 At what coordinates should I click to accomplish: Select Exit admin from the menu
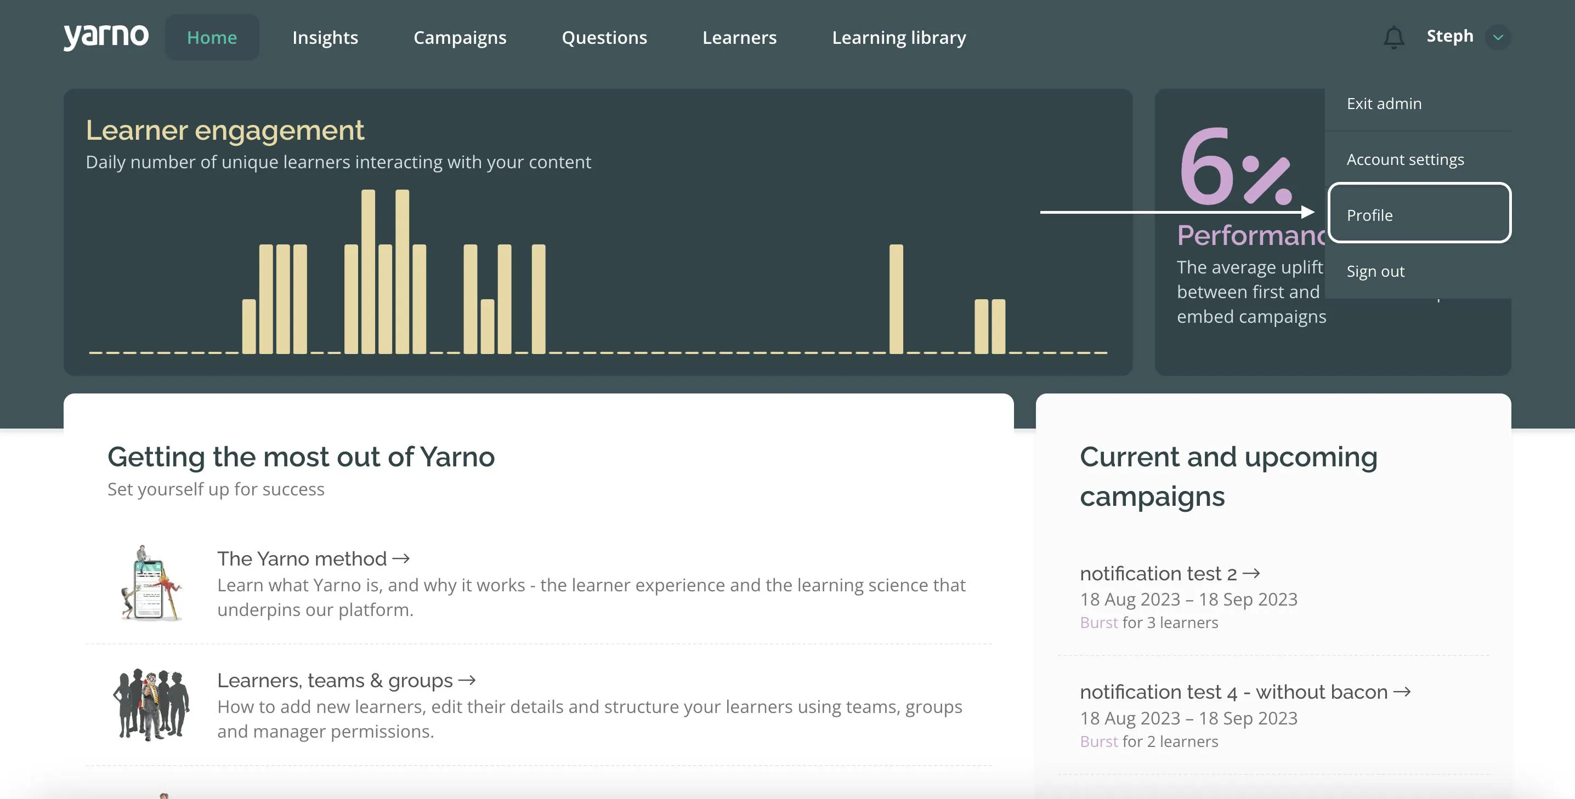[1418, 103]
